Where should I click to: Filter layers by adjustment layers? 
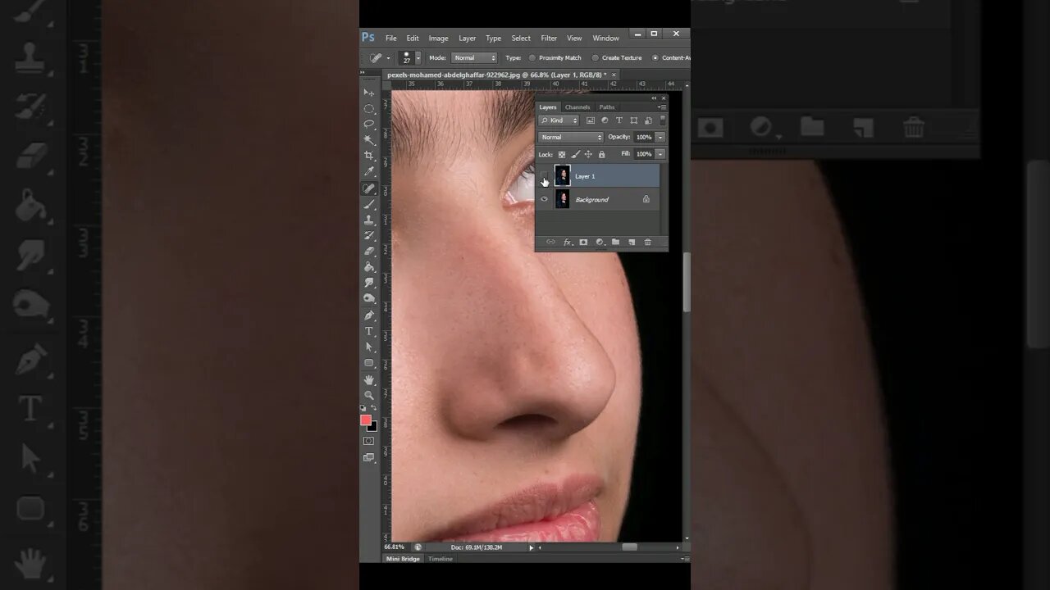605,120
